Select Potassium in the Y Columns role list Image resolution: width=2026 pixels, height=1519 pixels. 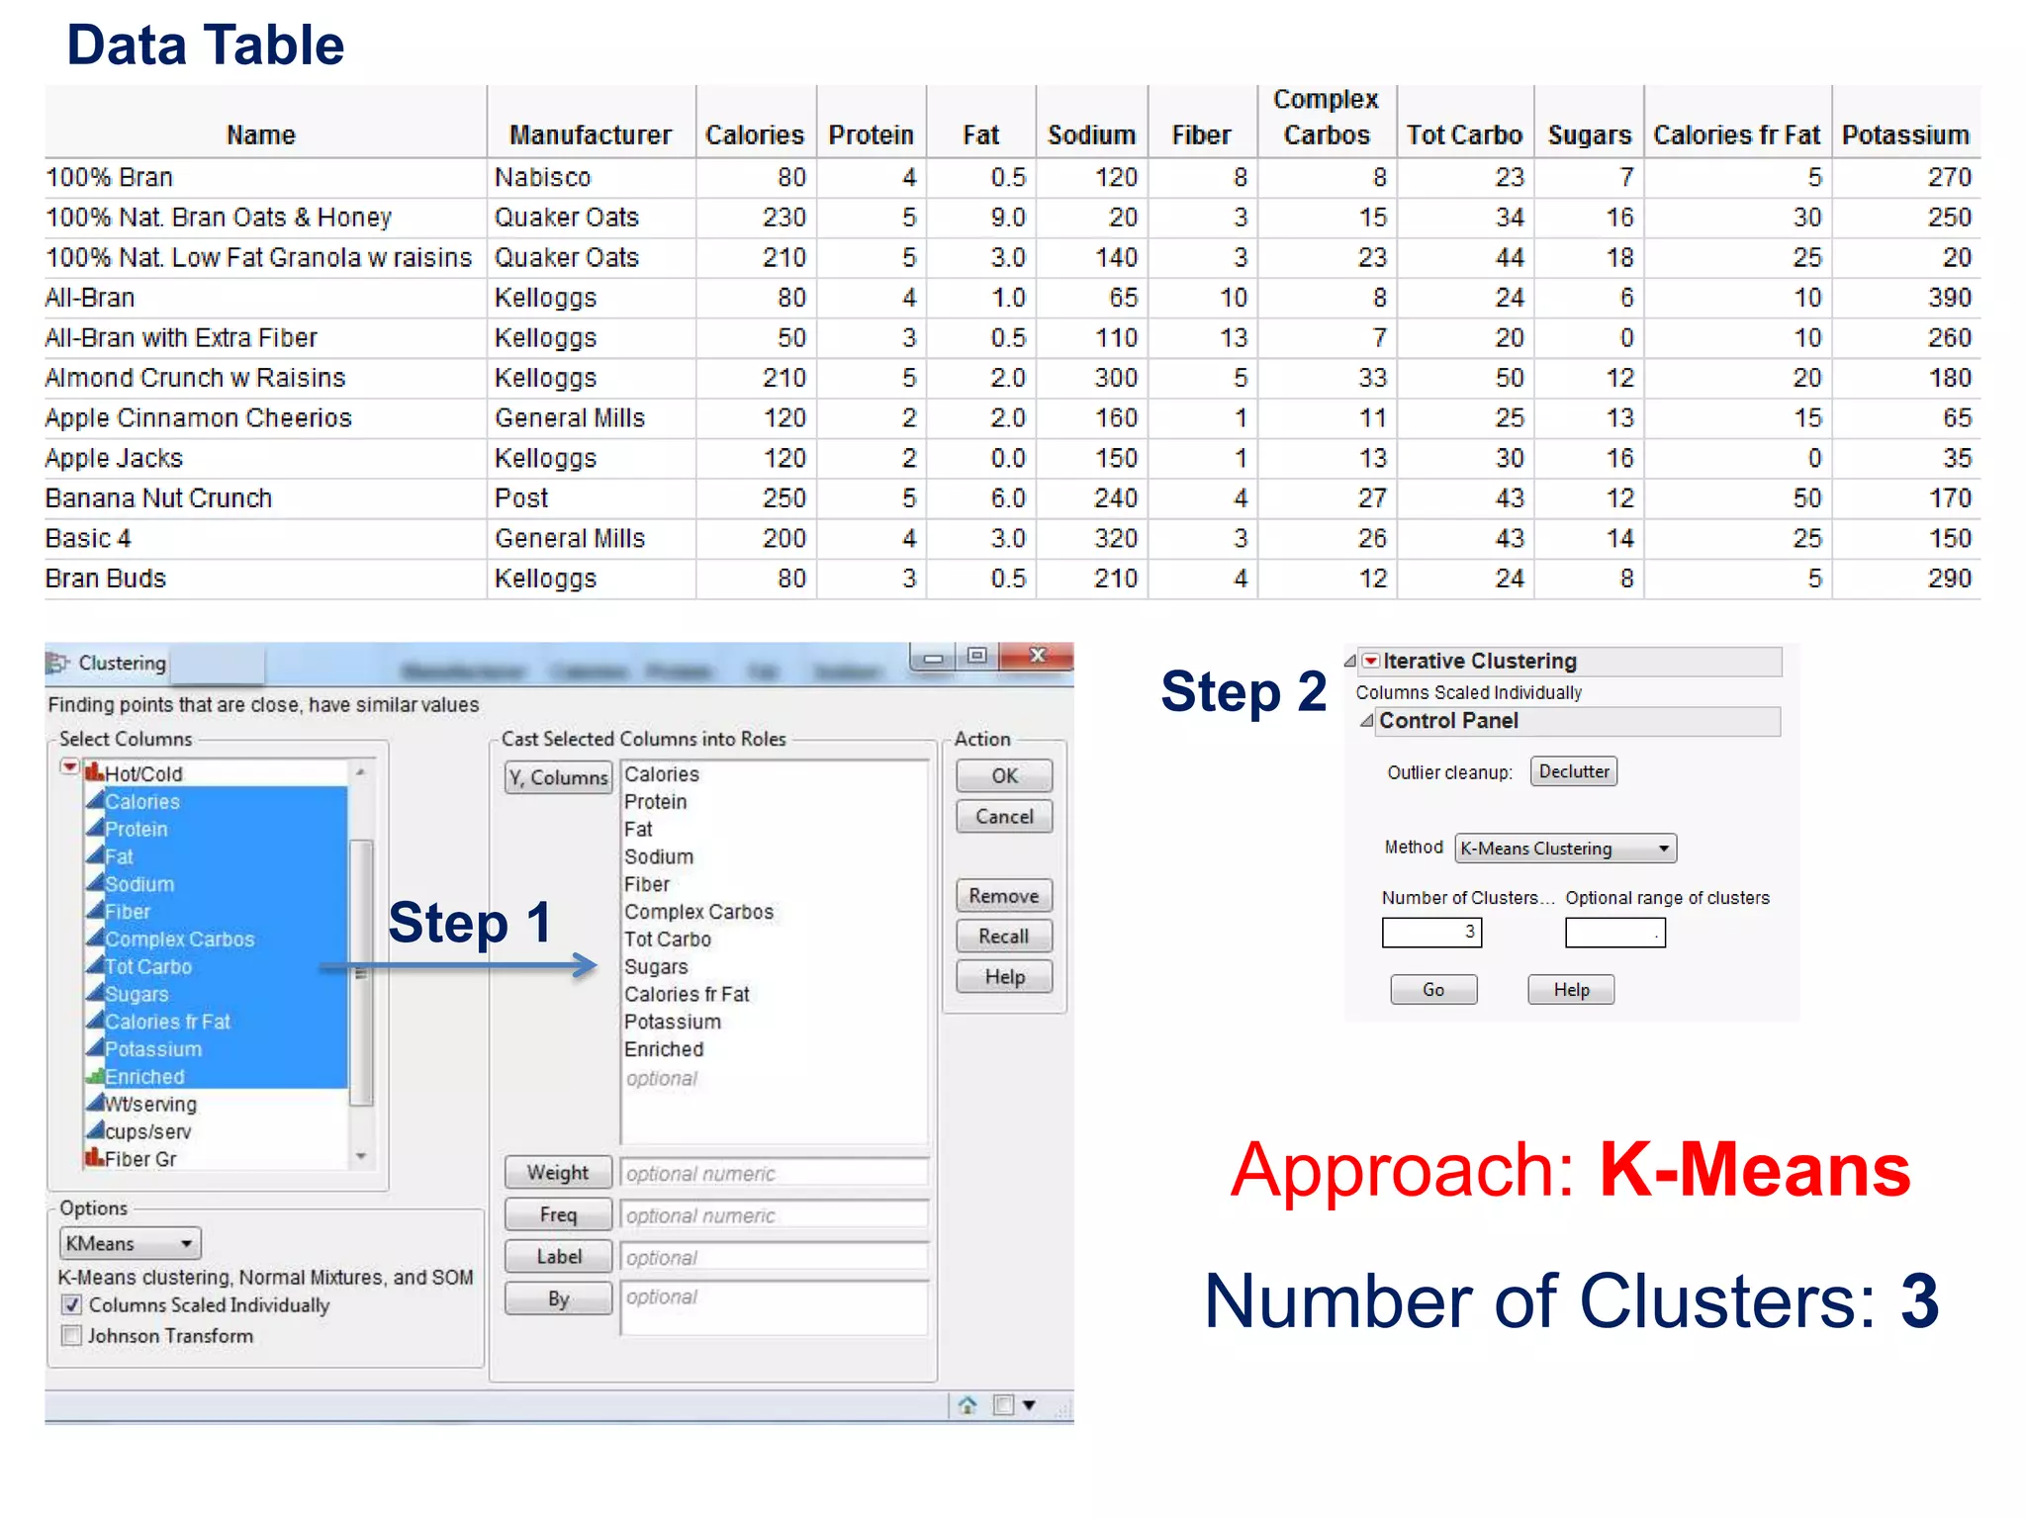coord(673,1022)
